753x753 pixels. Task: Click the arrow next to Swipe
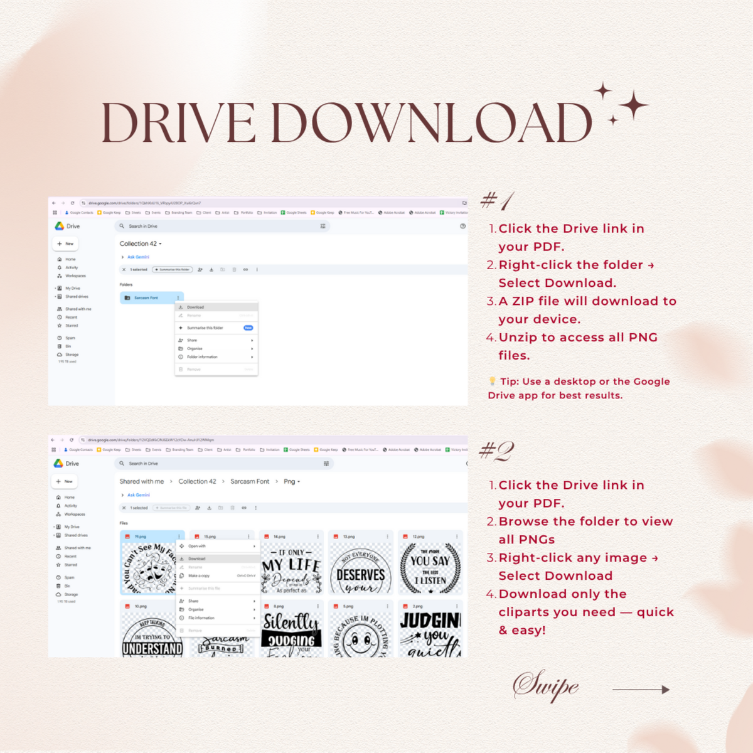click(x=641, y=690)
